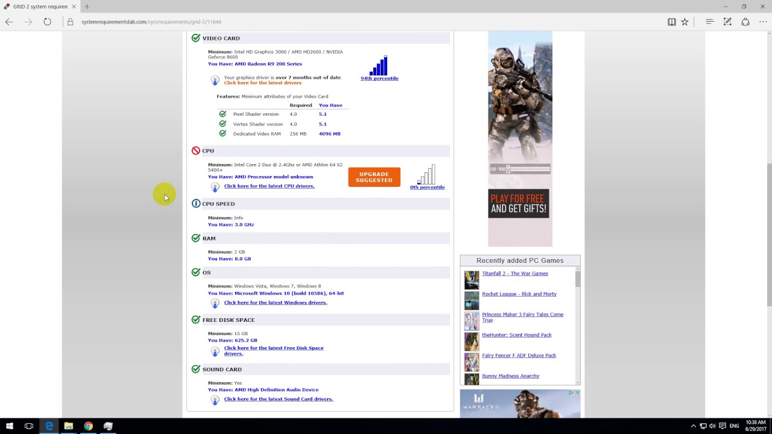Open the latest Sound Card drivers link

(x=278, y=399)
